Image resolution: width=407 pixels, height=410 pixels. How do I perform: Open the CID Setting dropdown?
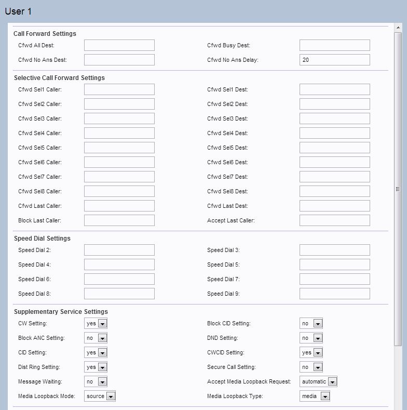(x=96, y=352)
